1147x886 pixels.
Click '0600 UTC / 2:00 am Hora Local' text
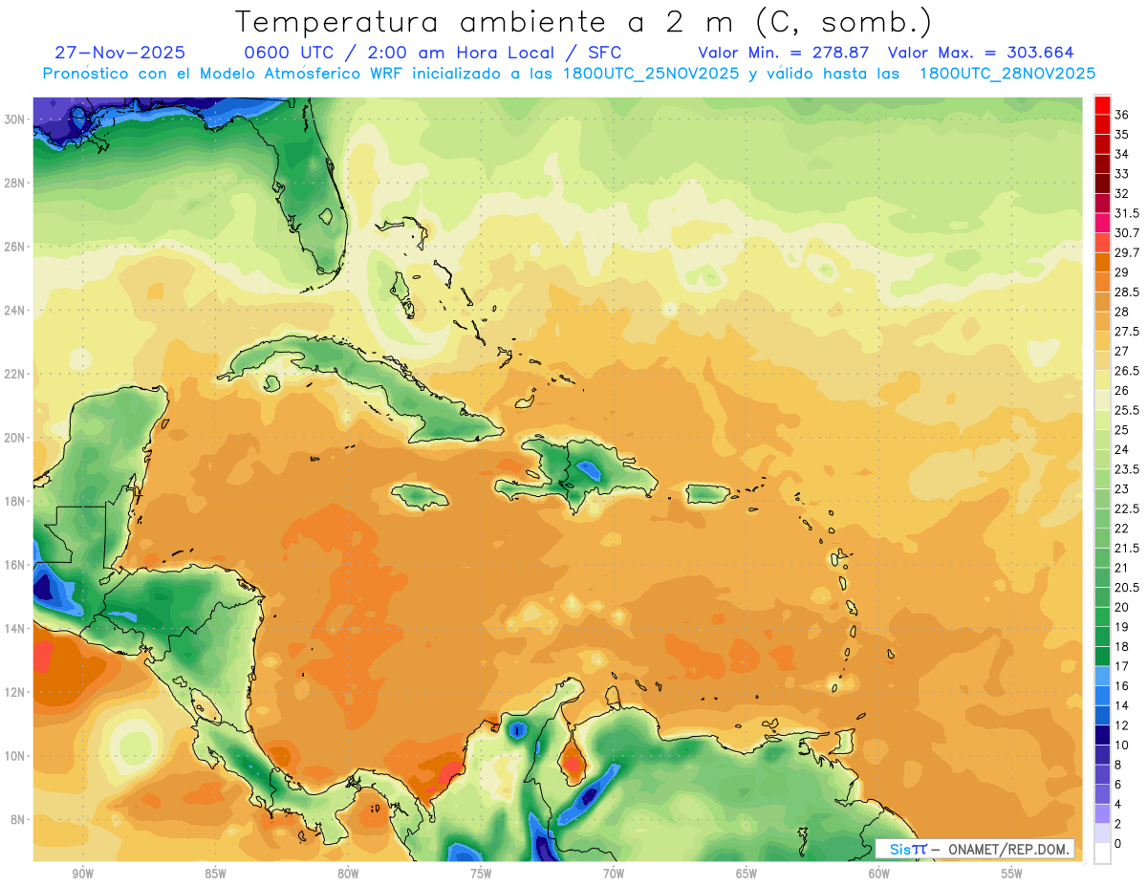pos(400,53)
